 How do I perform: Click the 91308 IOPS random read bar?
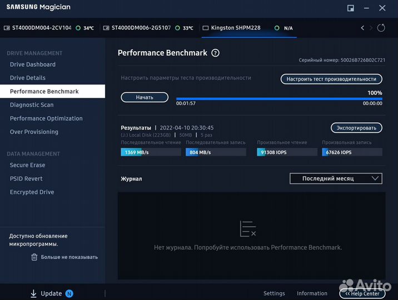287,152
